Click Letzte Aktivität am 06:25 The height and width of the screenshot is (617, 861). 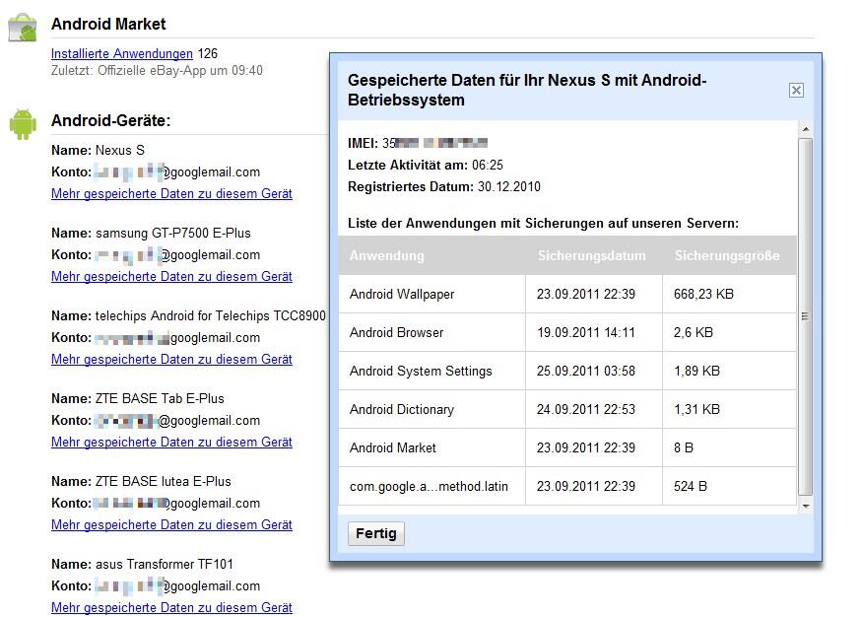[426, 166]
